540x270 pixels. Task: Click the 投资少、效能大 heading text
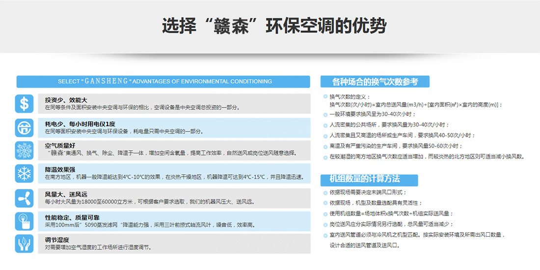(66, 100)
